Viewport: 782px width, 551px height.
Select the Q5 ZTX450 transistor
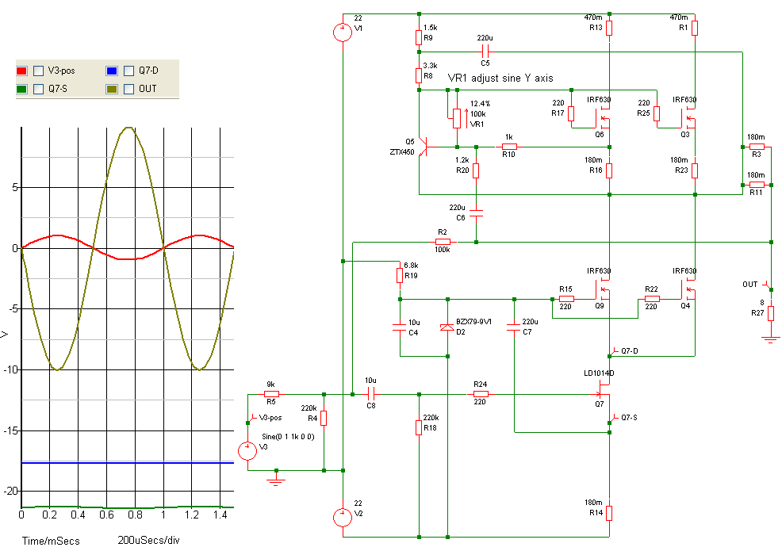click(x=424, y=147)
